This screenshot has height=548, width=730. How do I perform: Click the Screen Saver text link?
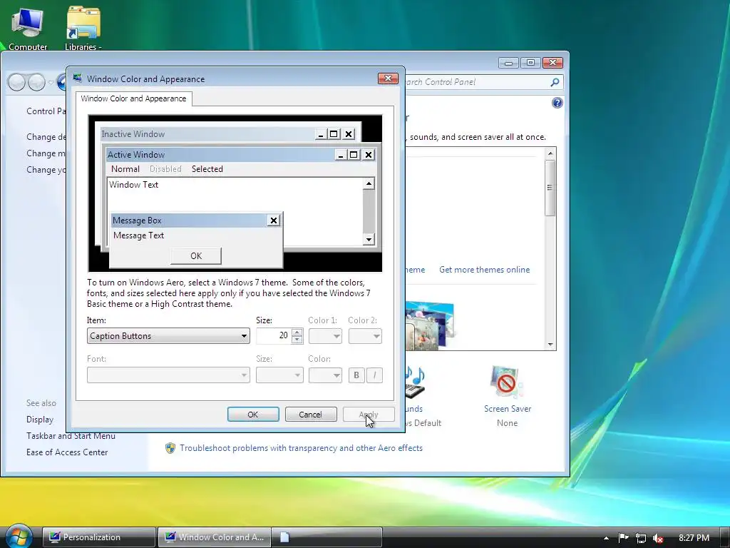[507, 409]
